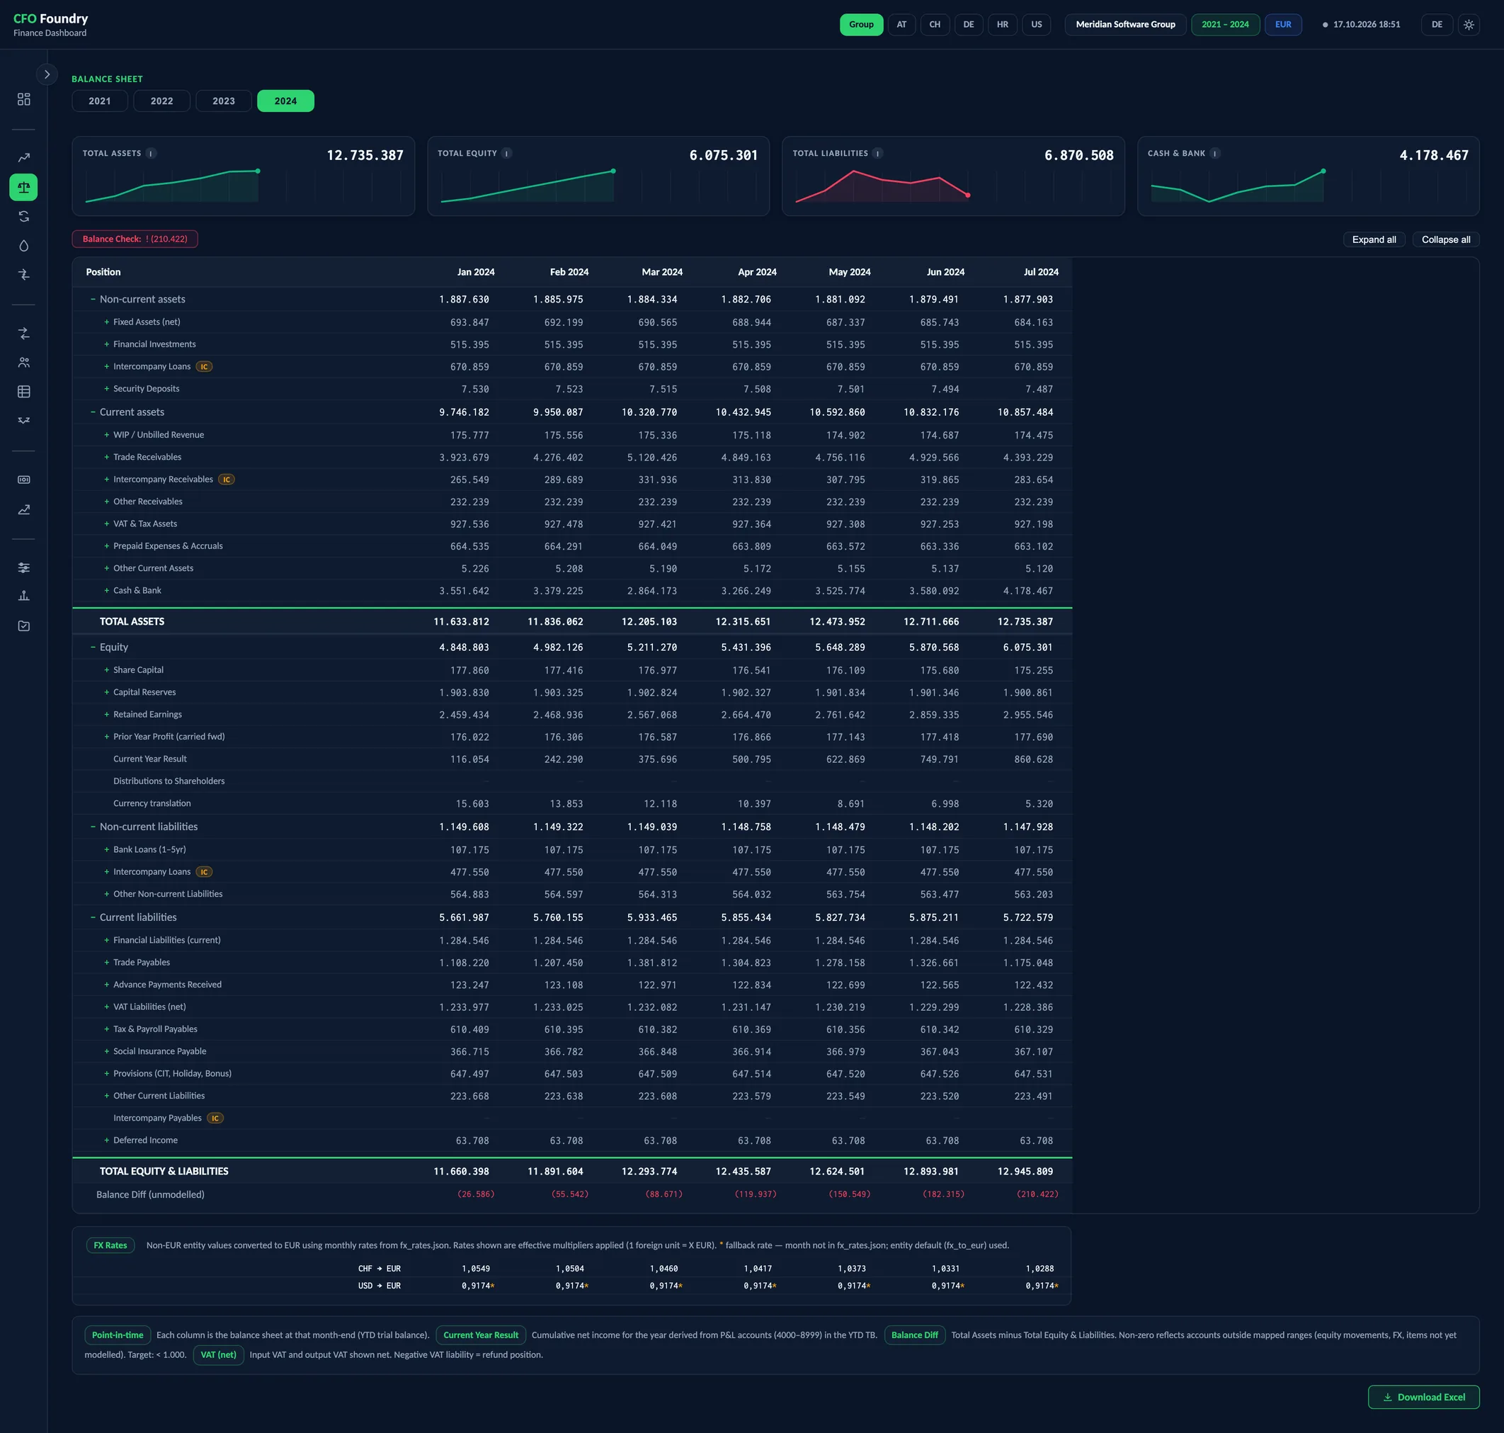Open the Meridian Software Group selector
The width and height of the screenshot is (1504, 1433).
click(x=1125, y=25)
